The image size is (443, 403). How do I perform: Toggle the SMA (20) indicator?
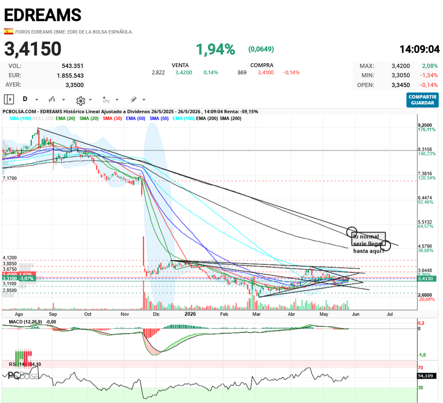click(89, 118)
